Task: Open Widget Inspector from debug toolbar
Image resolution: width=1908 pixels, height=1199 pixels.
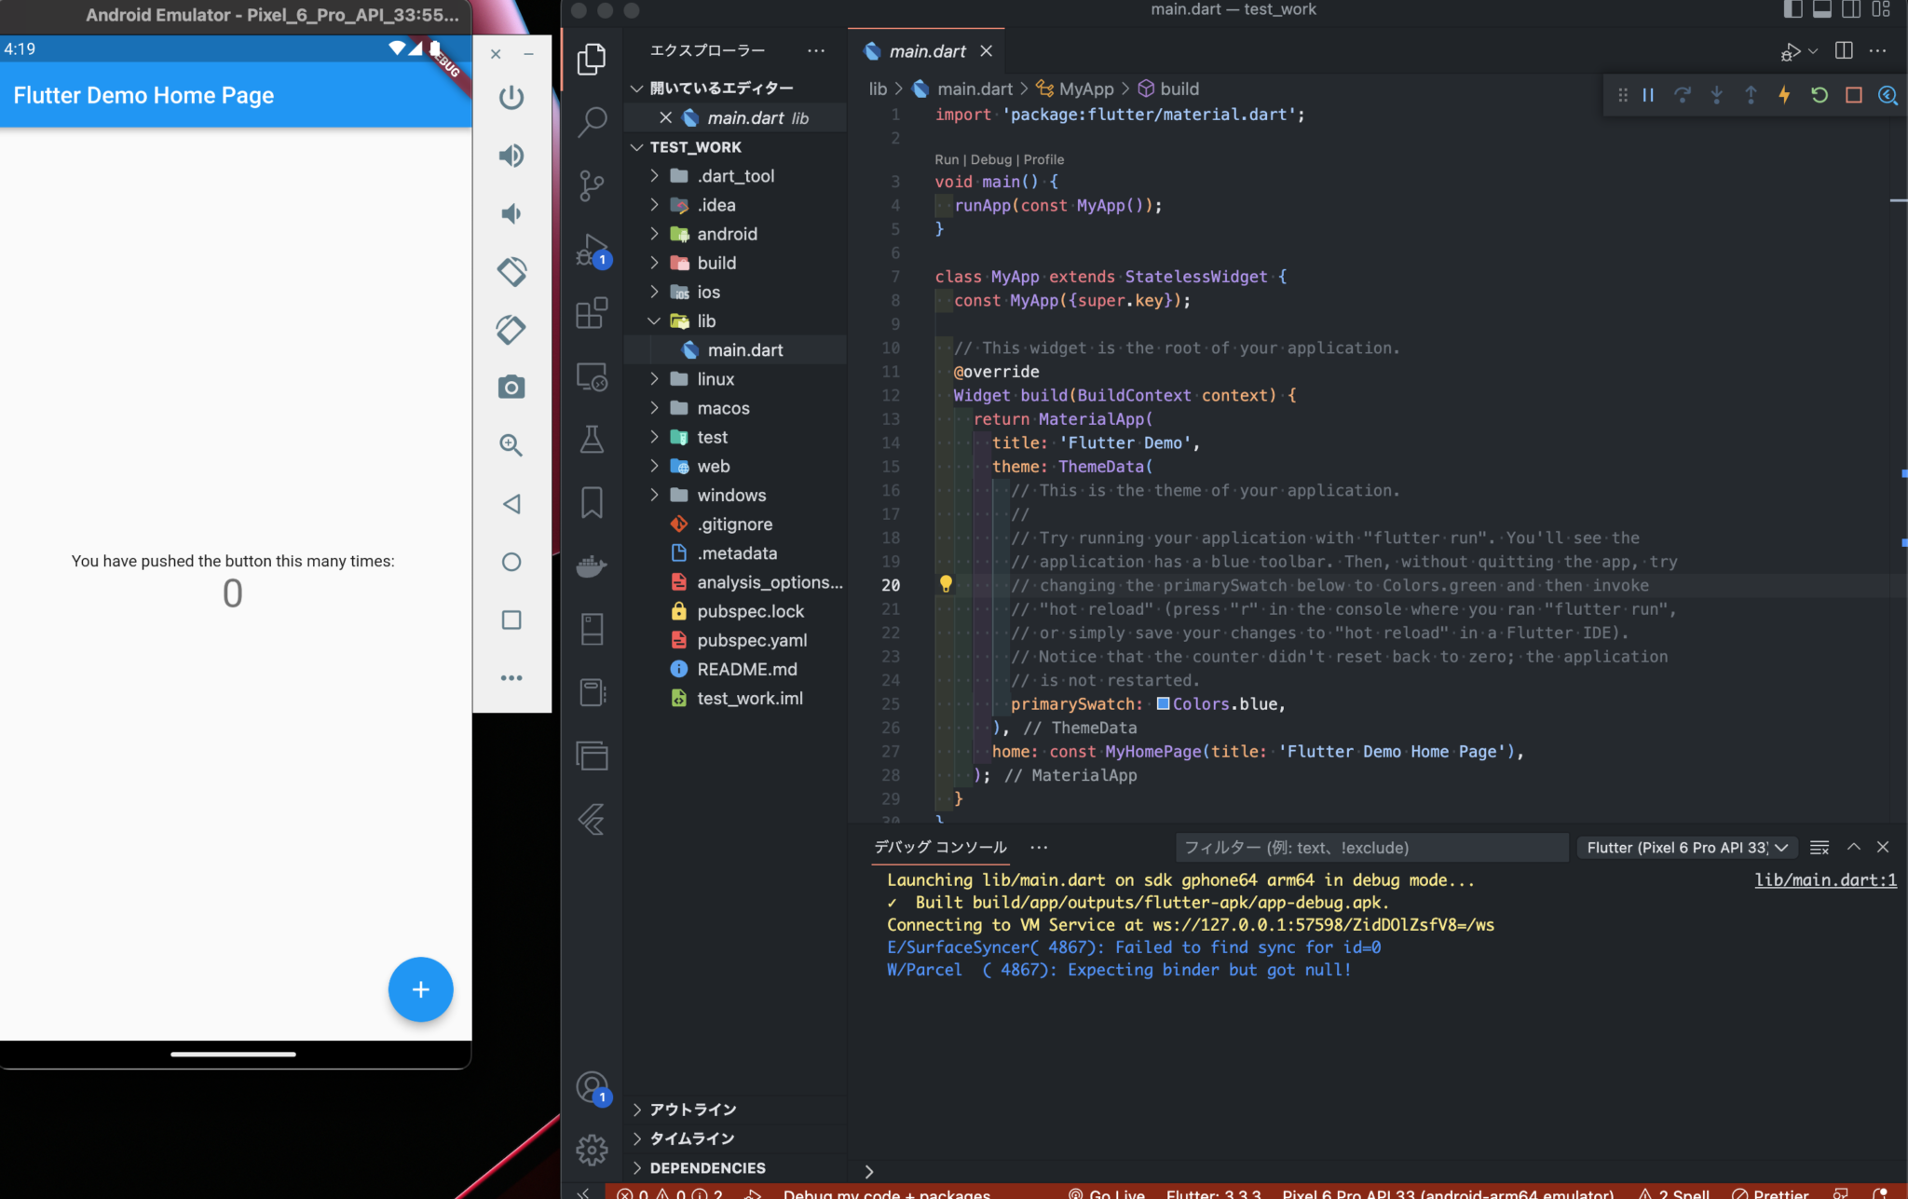Action: (x=1888, y=95)
